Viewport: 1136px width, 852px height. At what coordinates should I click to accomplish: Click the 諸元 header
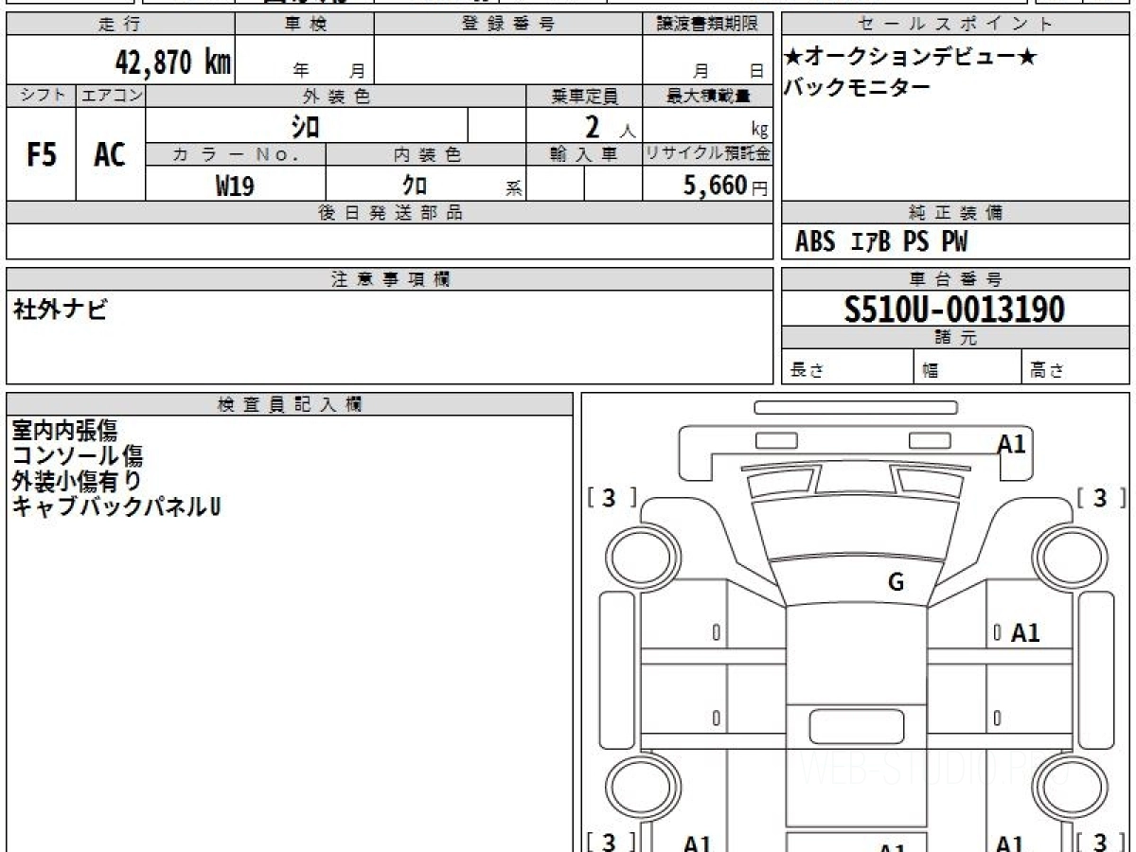955,338
